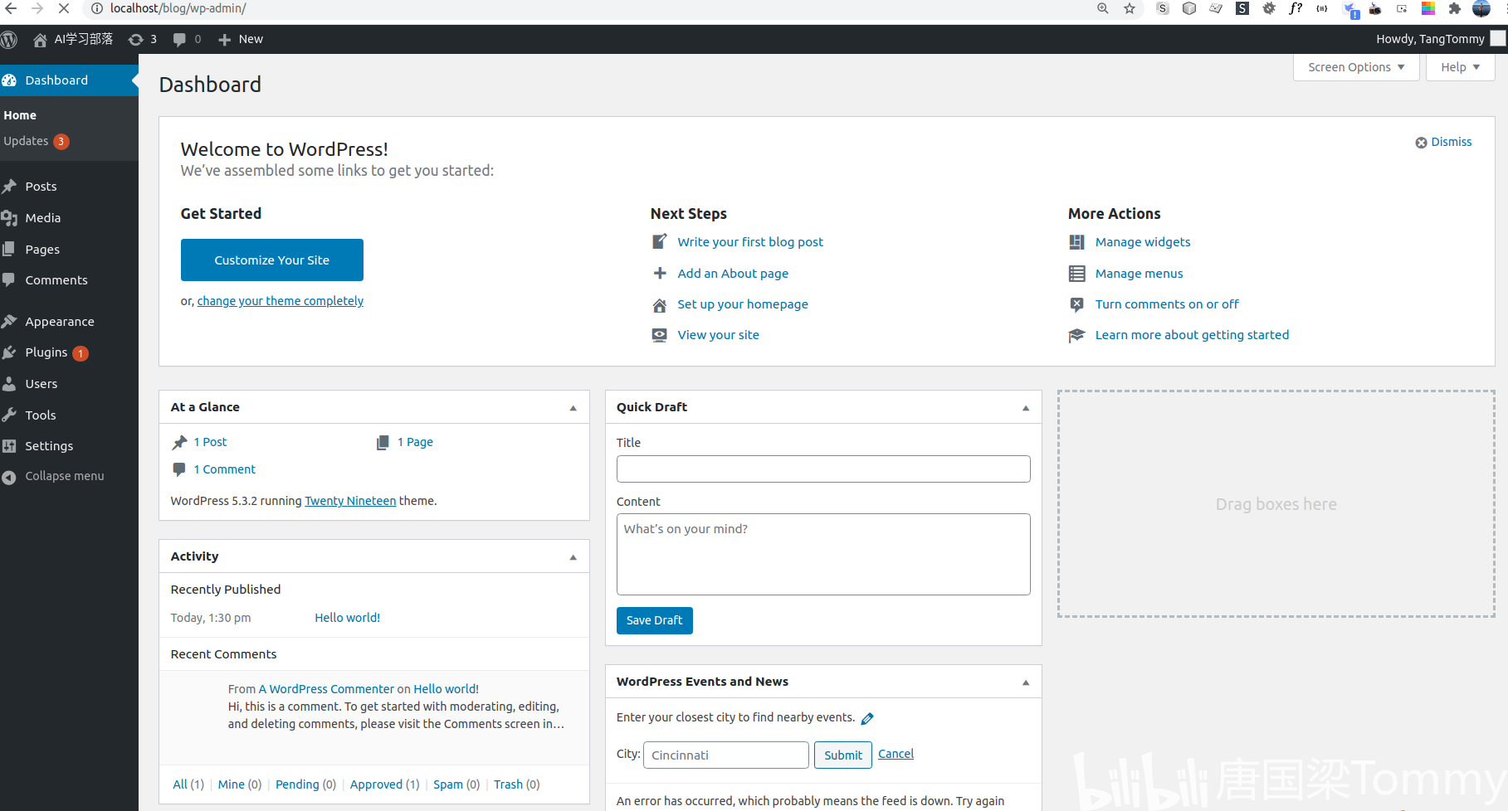Click the Posts pushpin icon in sidebar
Viewport: 1508px width, 811px height.
9,187
